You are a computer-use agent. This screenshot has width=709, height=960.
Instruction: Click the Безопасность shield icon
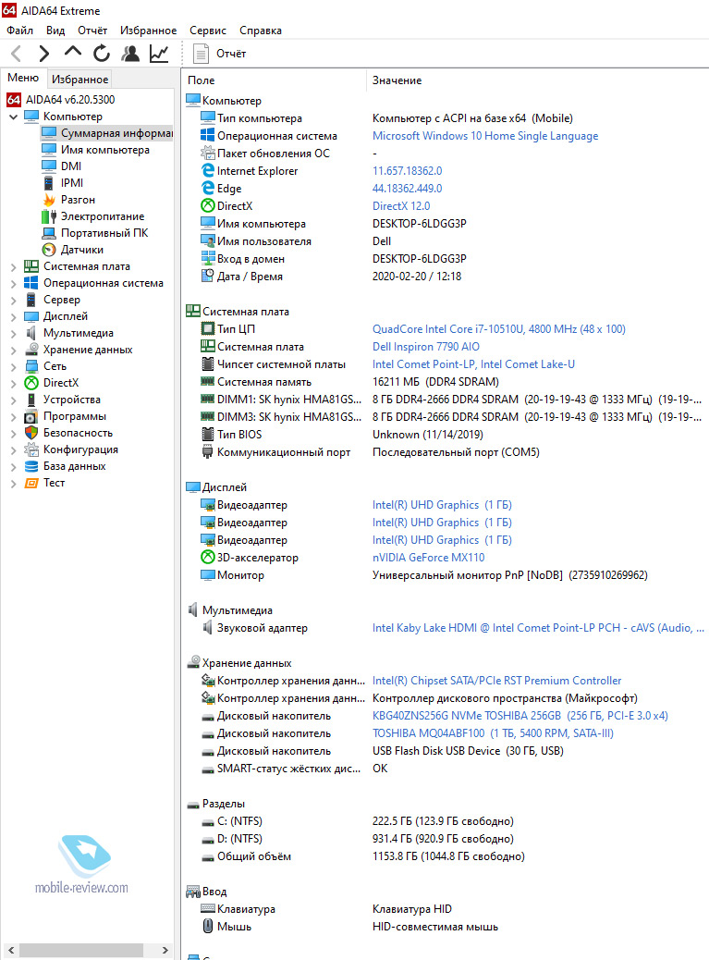[31, 433]
